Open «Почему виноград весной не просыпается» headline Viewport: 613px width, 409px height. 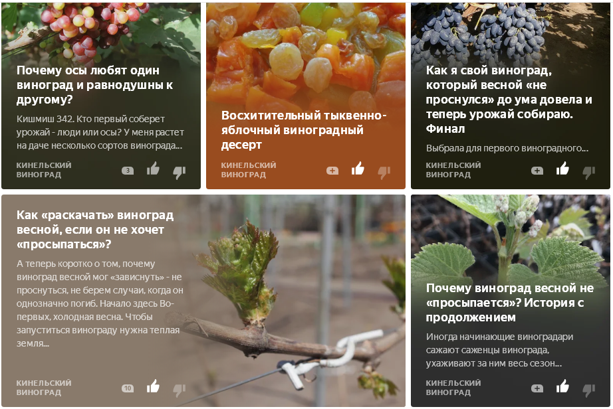[510, 303]
